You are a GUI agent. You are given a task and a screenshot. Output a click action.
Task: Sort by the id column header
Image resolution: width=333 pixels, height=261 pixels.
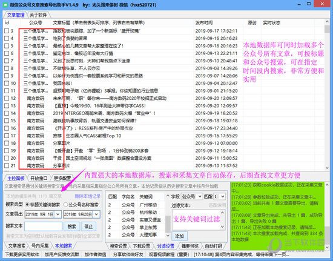coord(7,23)
